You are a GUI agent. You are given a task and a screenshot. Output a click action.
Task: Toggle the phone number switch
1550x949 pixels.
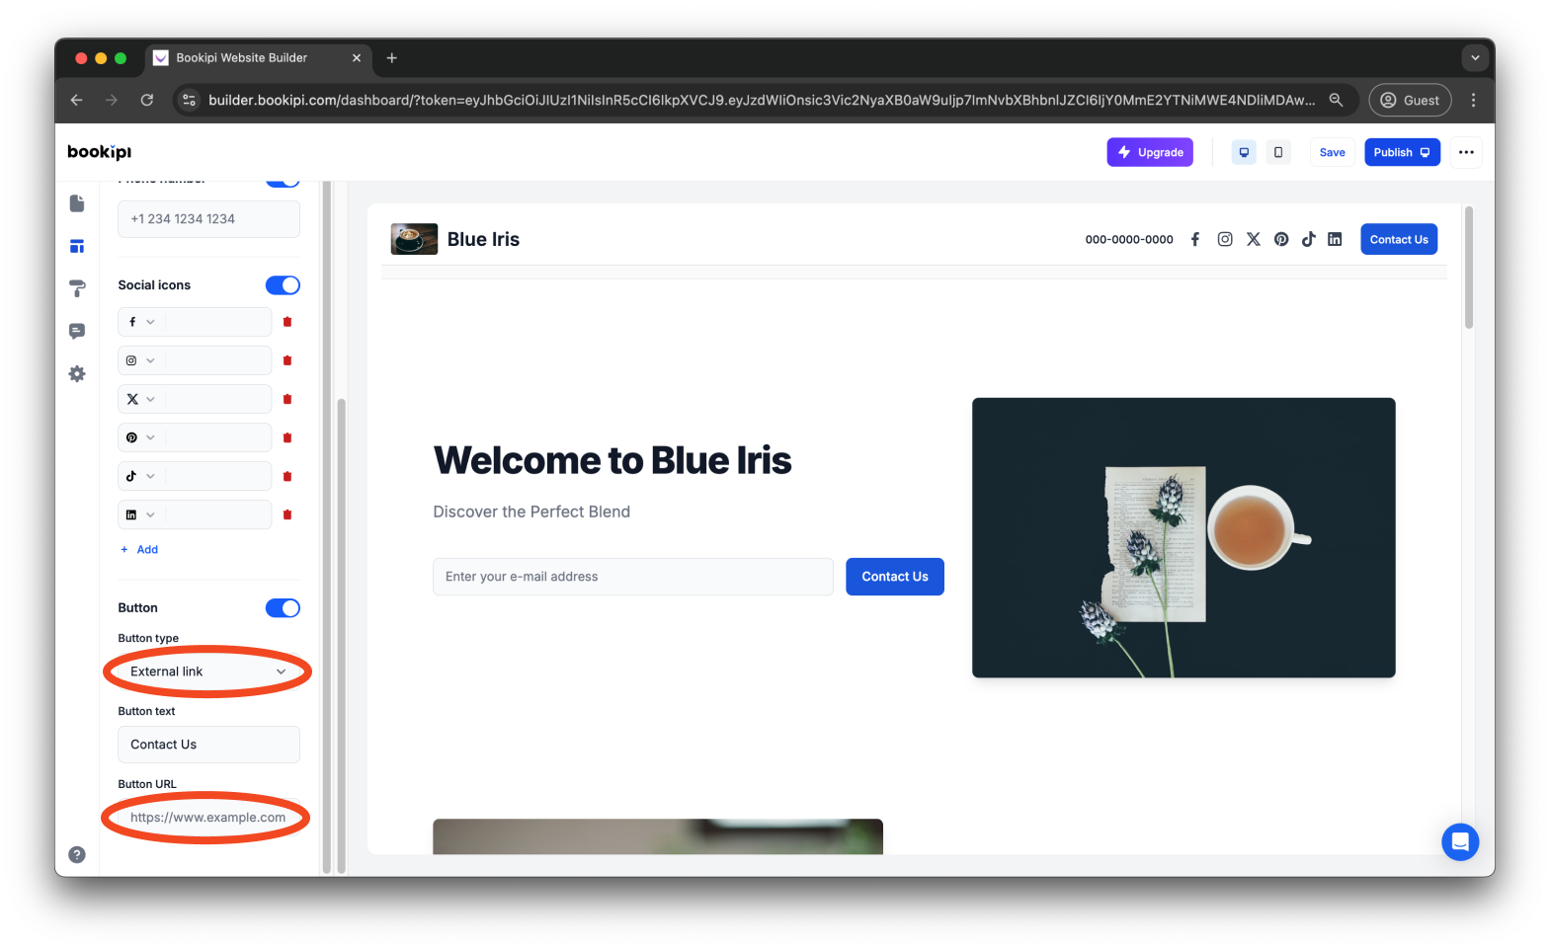click(x=283, y=183)
